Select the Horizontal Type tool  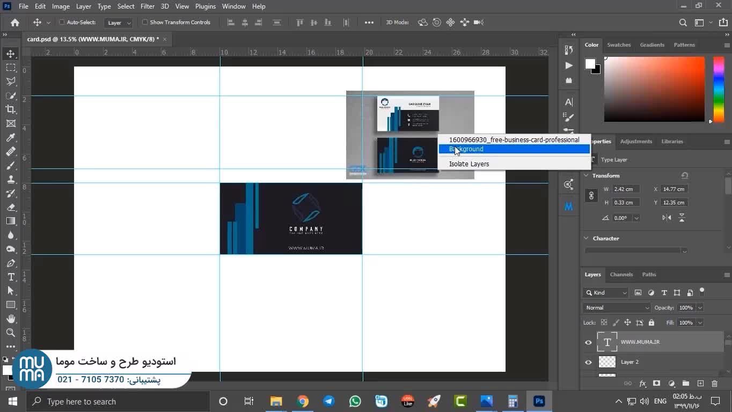[11, 277]
